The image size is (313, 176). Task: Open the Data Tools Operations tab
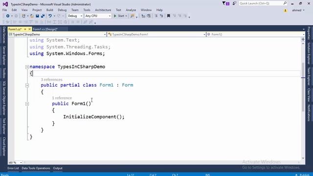pyautogui.click(x=36, y=168)
